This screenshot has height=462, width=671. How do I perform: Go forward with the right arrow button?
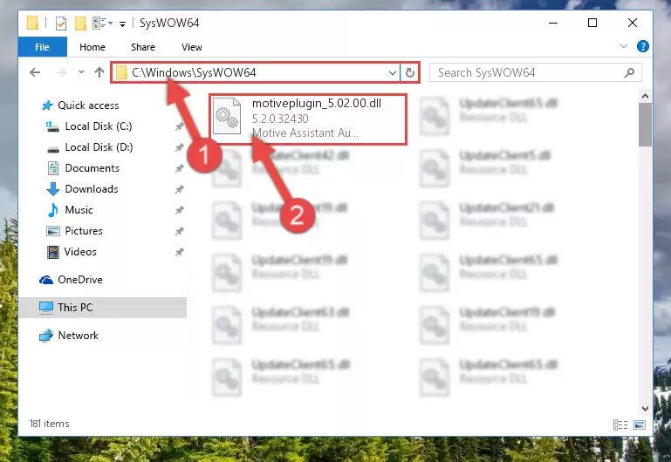point(60,72)
